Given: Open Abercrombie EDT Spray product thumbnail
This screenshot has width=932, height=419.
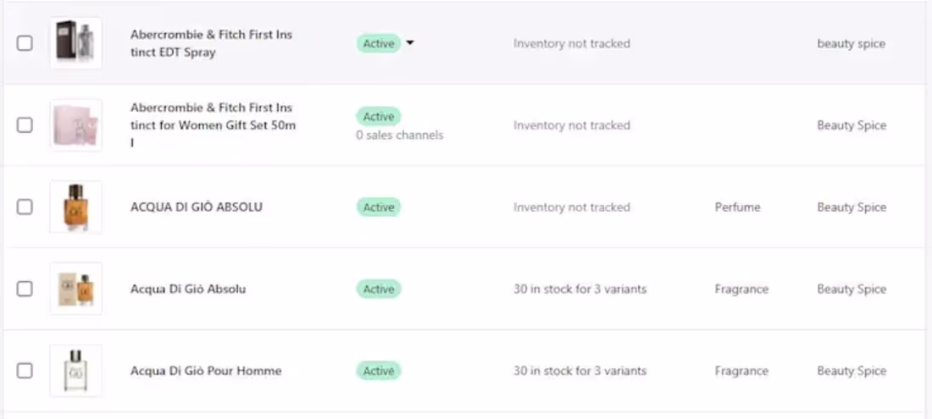Looking at the screenshot, I should pos(75,42).
